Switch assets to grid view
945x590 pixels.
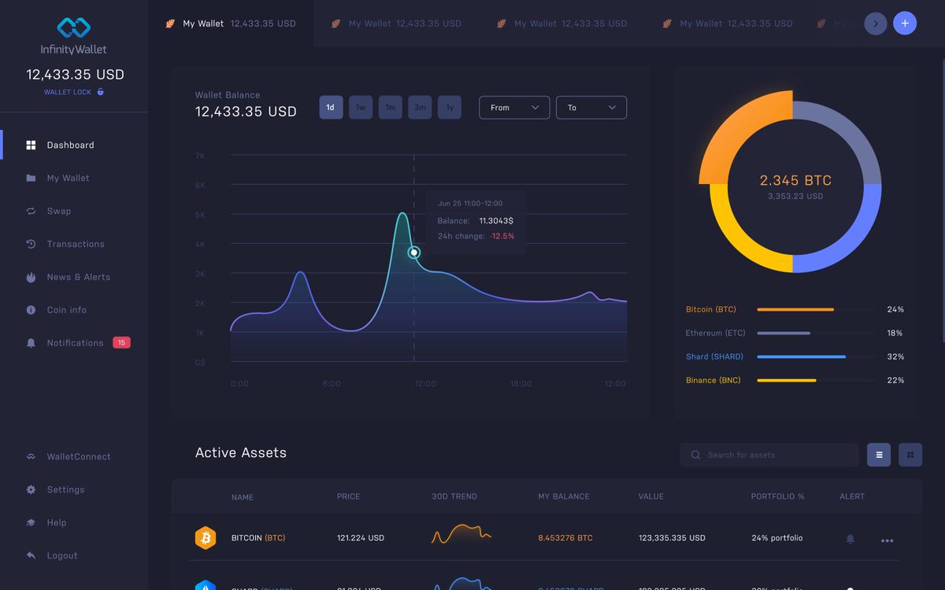[910, 455]
